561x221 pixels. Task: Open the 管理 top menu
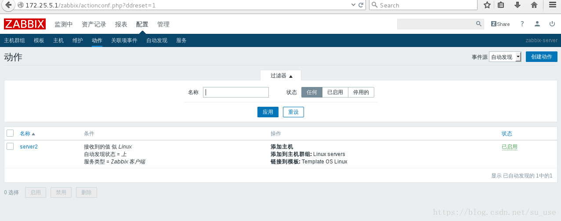tap(163, 24)
